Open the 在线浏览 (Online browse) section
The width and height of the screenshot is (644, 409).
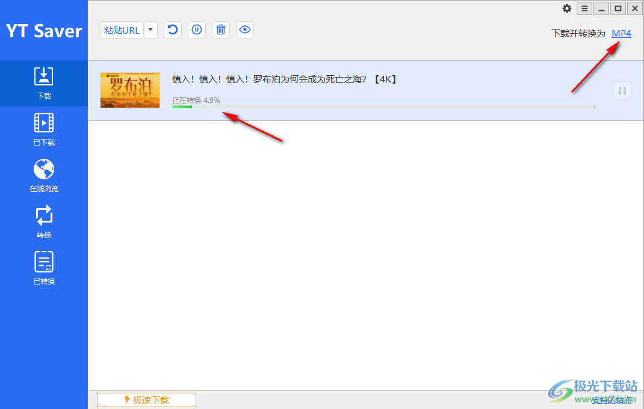click(x=43, y=176)
